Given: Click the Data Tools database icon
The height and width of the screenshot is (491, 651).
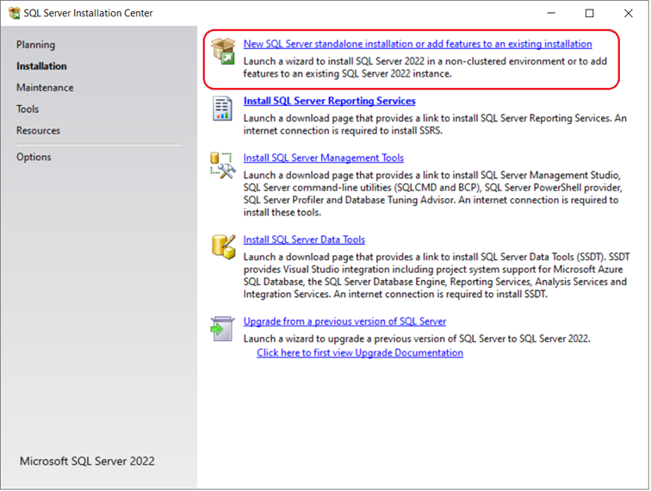Looking at the screenshot, I should click(x=223, y=246).
